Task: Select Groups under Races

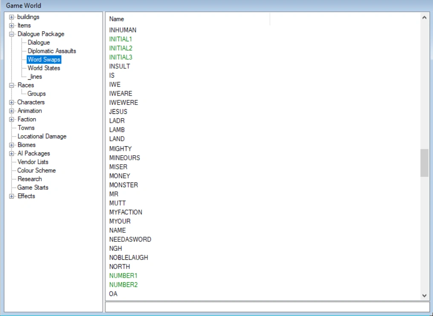Action: (37, 94)
